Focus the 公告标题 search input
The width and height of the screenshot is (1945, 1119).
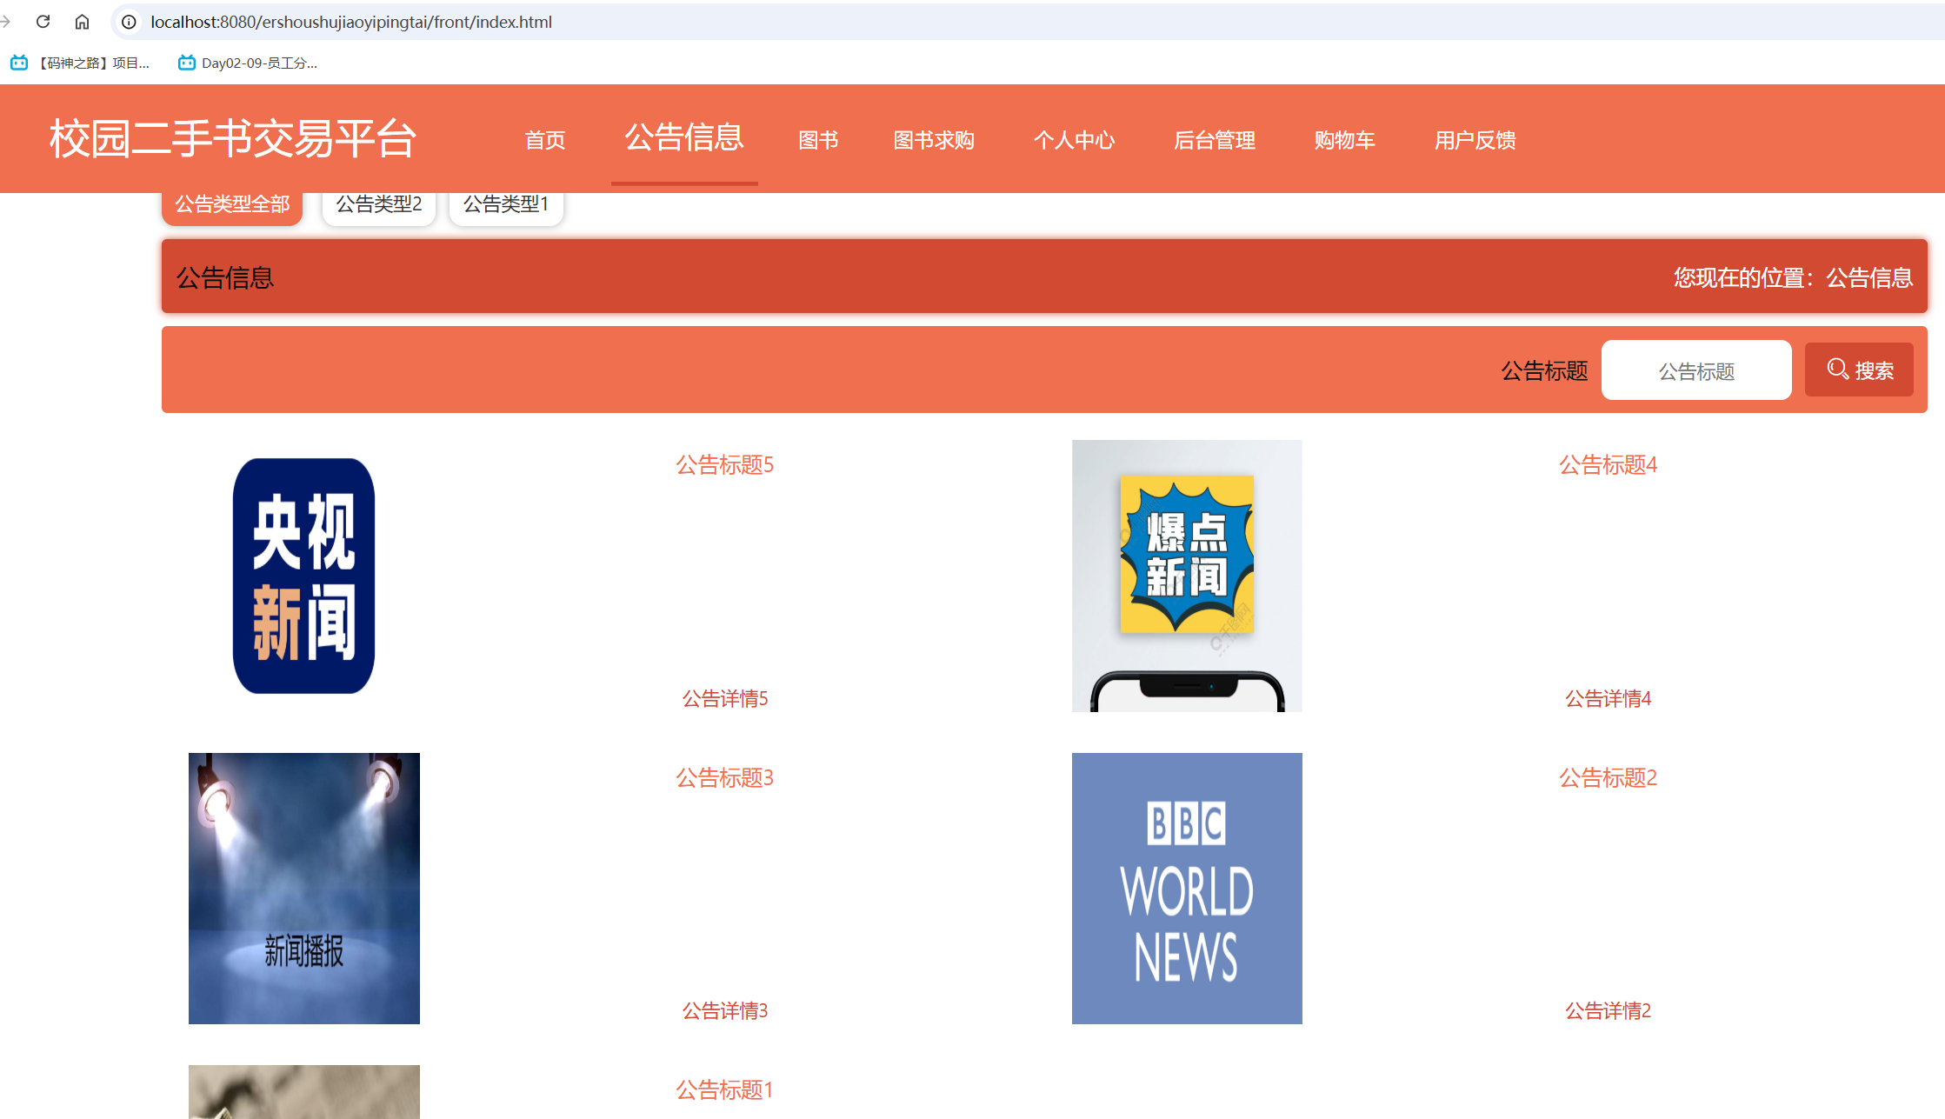(x=1696, y=370)
